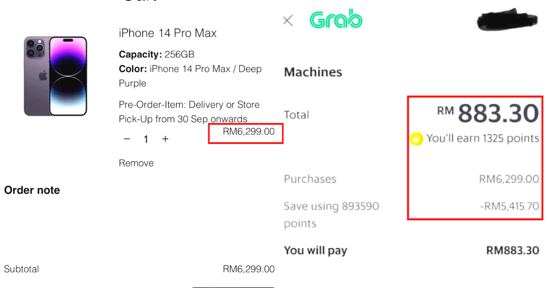Screen dimensions: 548x288
Task: Remove the iPhone from the cart
Action: point(136,163)
